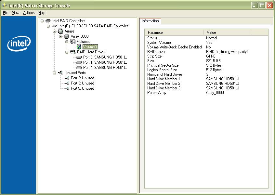Collapse the Intel RAID Controllers tree root
This screenshot has width=275, height=195.
point(42,21)
